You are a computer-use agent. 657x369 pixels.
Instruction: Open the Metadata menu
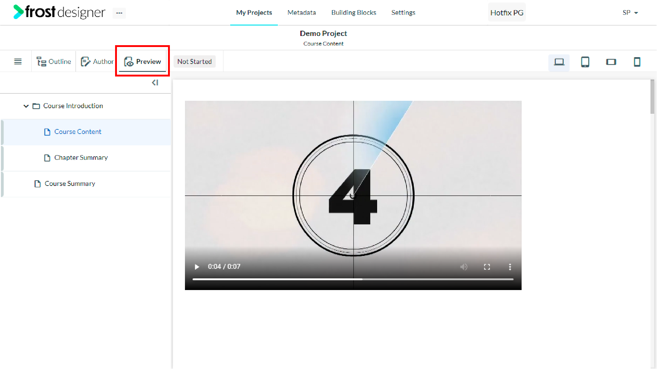coord(302,13)
